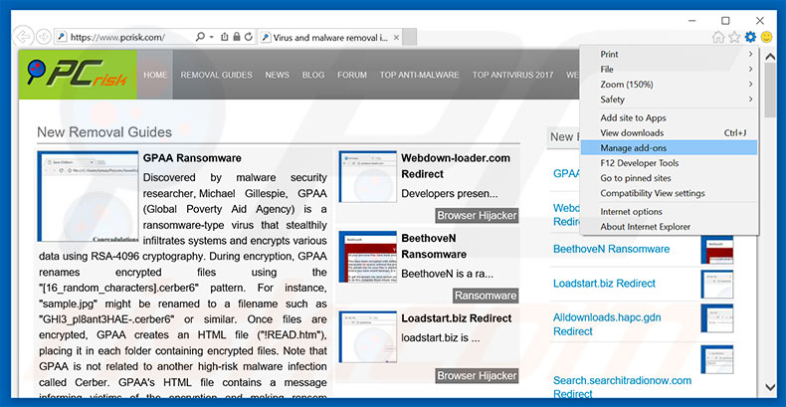Image resolution: width=786 pixels, height=407 pixels.
Task: Click the PCrisk logo
Action: [x=78, y=75]
